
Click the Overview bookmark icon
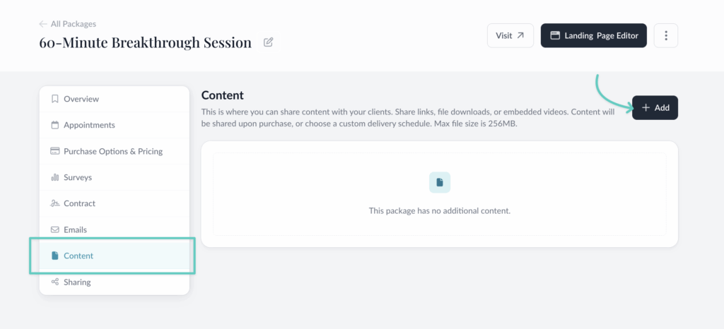pos(55,99)
